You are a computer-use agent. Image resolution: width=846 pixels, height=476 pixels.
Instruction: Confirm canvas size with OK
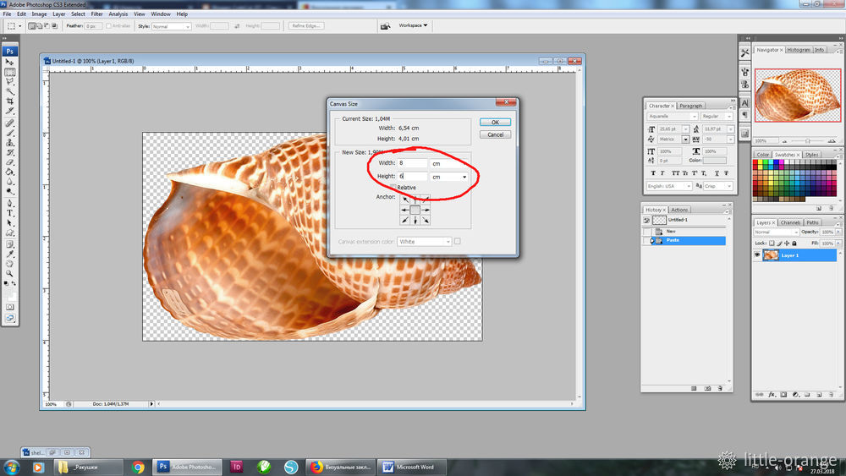pyautogui.click(x=495, y=122)
